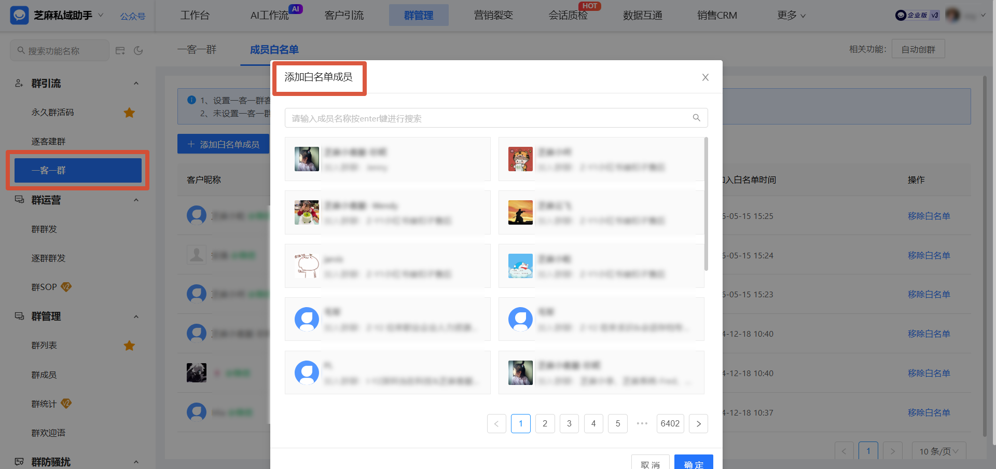
Task: Click the 企业版 V3 badge
Action: (918, 15)
